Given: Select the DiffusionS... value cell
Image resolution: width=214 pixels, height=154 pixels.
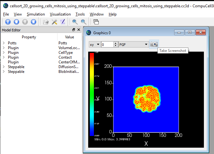Looking at the screenshot, I should tap(68, 67).
